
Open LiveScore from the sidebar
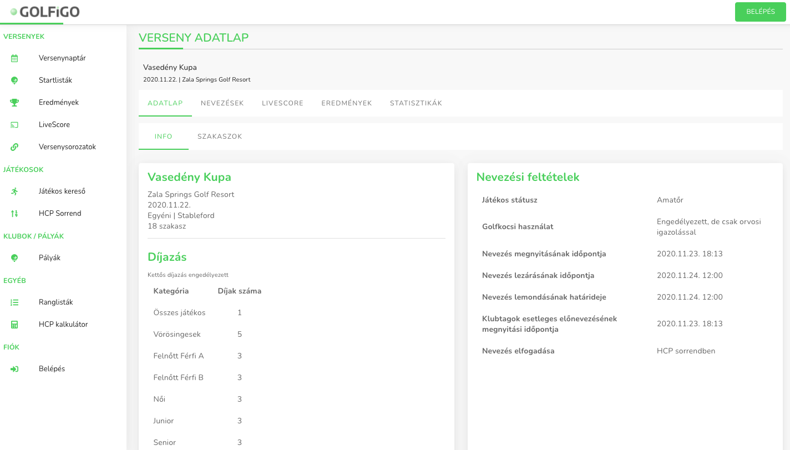[54, 125]
